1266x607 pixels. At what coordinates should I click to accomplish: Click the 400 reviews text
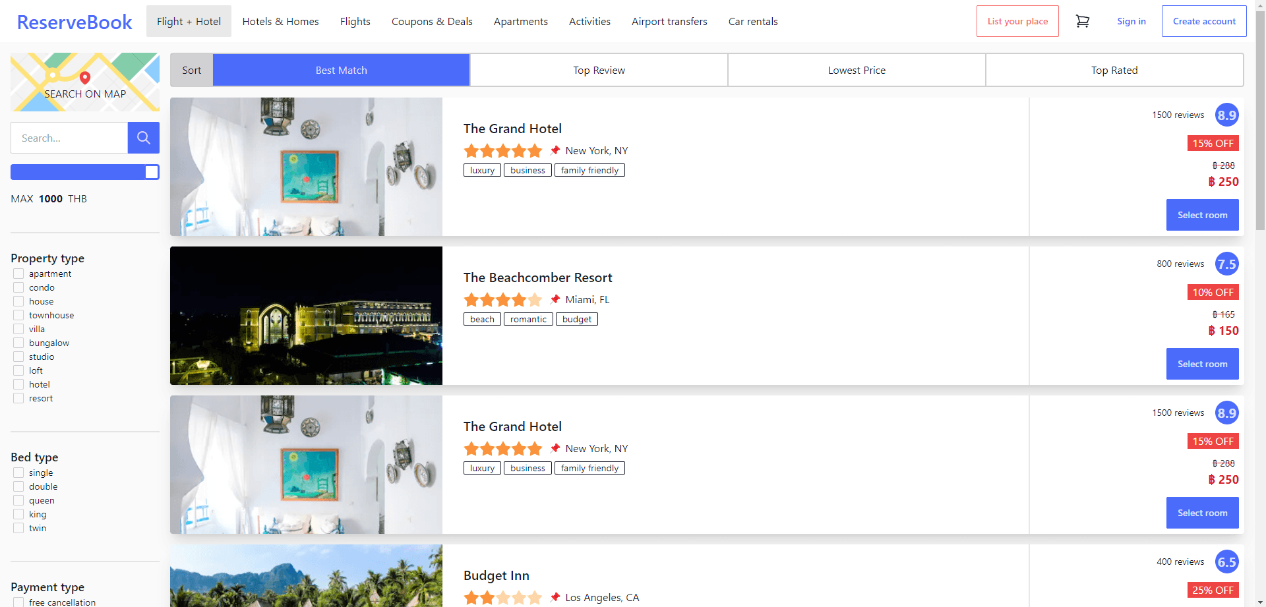click(1180, 562)
